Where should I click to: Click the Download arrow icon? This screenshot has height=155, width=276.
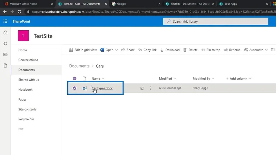162,50
